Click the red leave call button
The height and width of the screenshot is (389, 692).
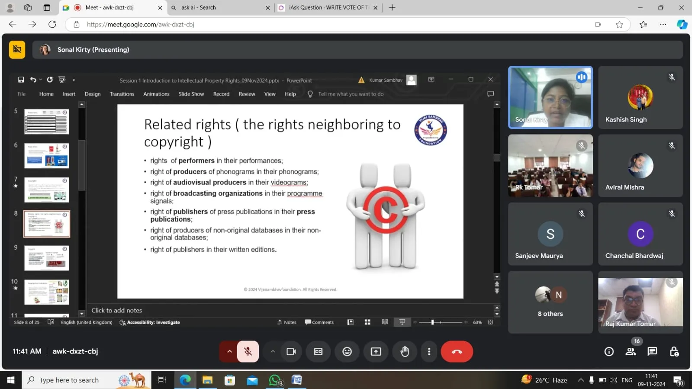tap(457, 351)
